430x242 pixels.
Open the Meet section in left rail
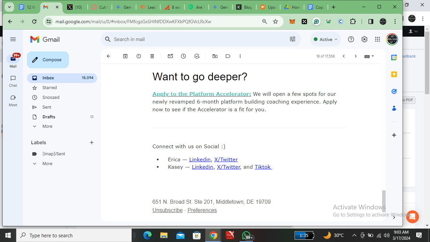[13, 100]
